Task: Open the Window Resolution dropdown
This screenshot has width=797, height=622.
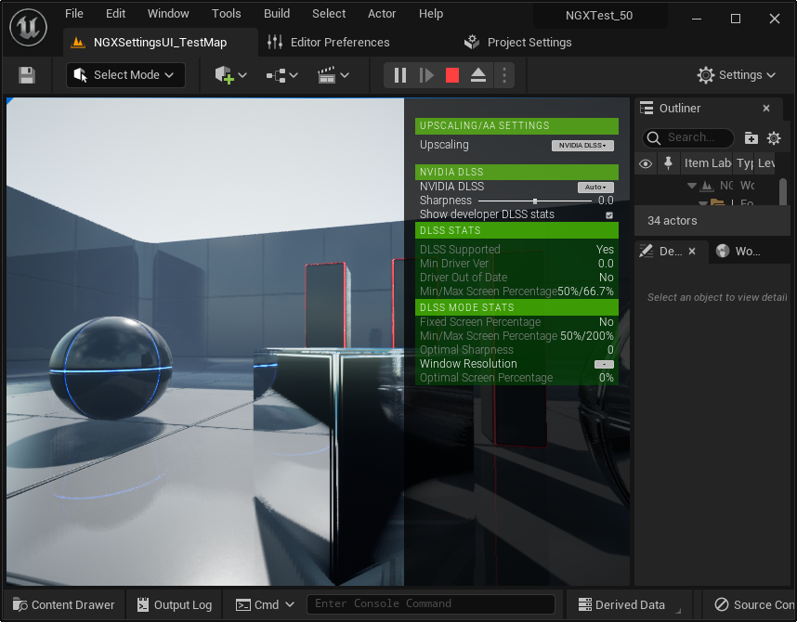Action: (x=604, y=364)
